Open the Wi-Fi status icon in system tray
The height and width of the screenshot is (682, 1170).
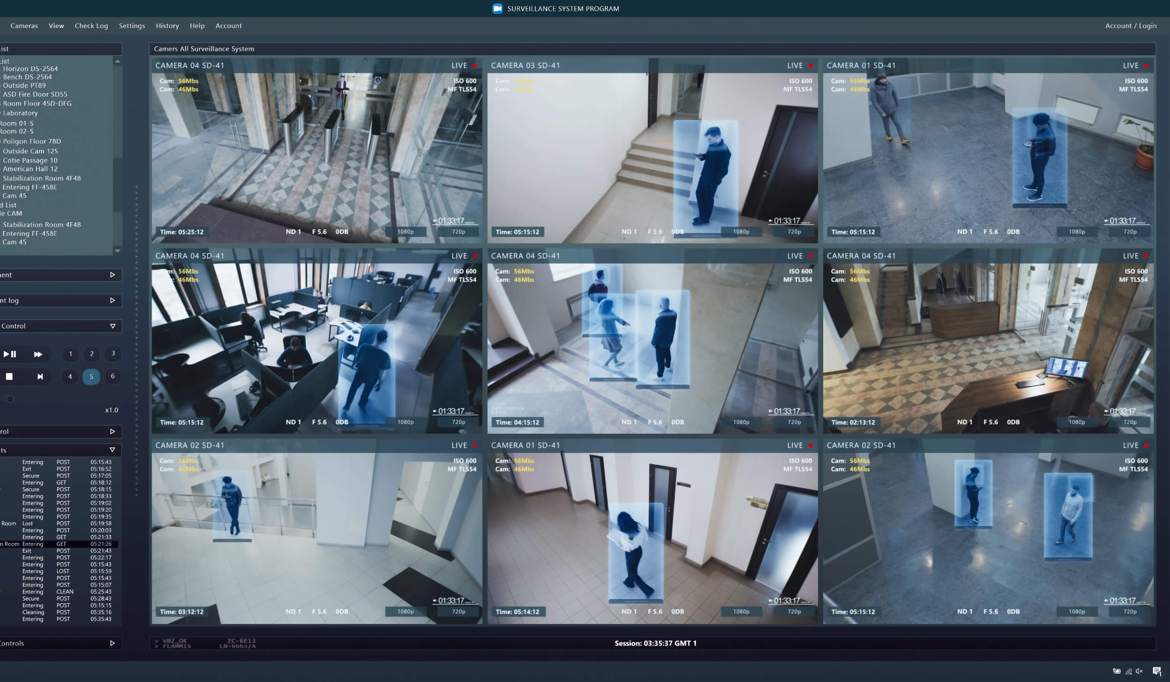click(1129, 670)
